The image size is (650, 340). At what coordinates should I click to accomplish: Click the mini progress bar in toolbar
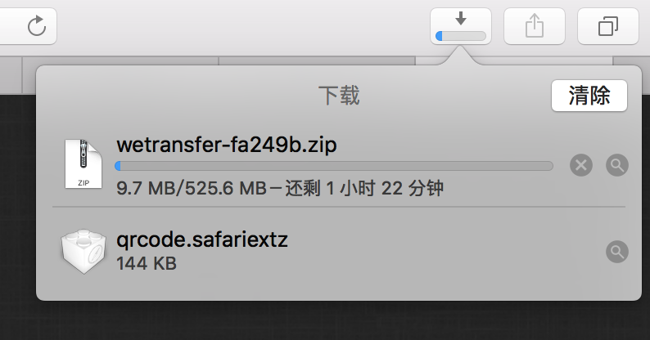[x=461, y=36]
